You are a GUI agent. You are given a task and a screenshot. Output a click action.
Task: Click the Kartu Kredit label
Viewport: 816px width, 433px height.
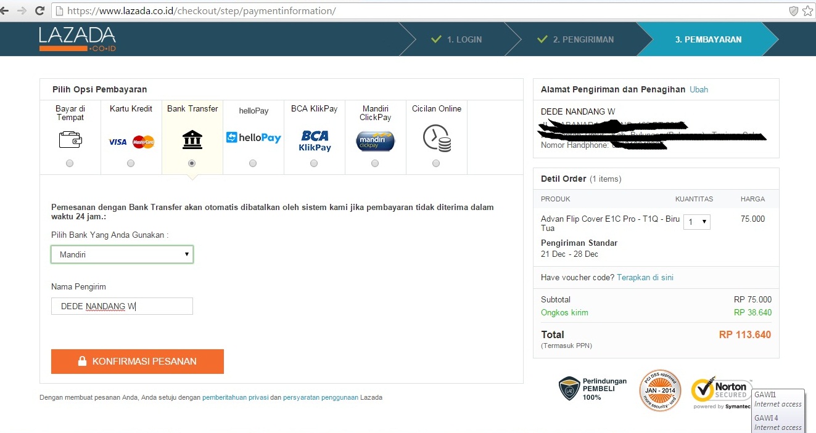(x=131, y=108)
